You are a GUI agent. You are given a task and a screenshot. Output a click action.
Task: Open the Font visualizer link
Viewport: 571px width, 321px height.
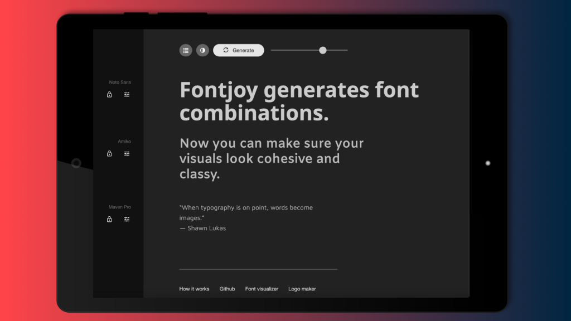point(262,289)
